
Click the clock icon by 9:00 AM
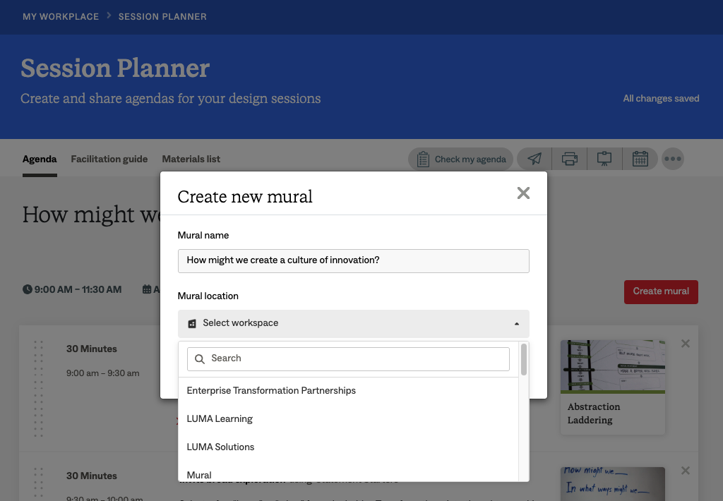[28, 289]
